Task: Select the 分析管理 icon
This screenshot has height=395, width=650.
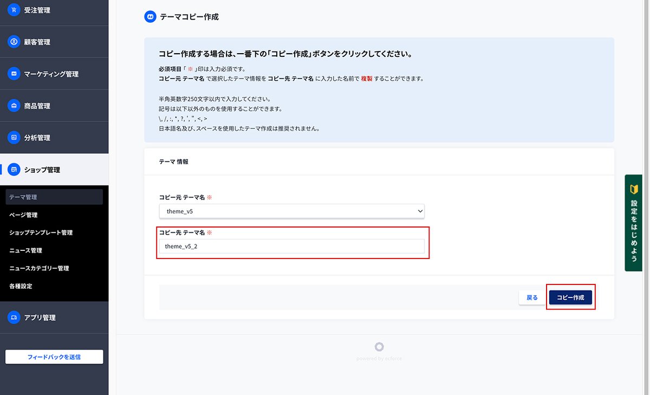Action: coord(14,138)
